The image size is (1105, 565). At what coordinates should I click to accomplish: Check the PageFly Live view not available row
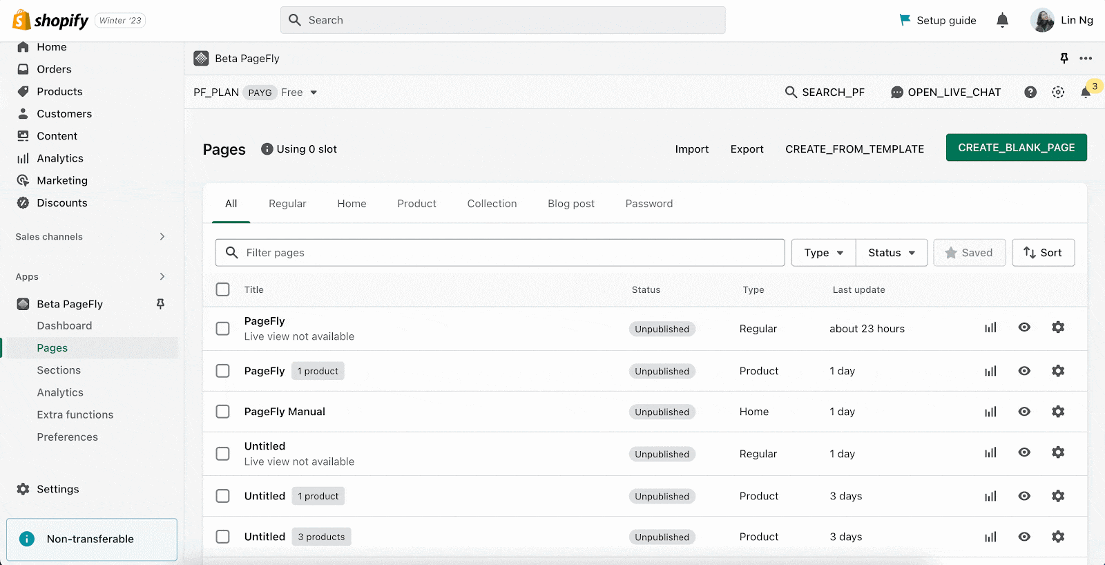click(222, 328)
